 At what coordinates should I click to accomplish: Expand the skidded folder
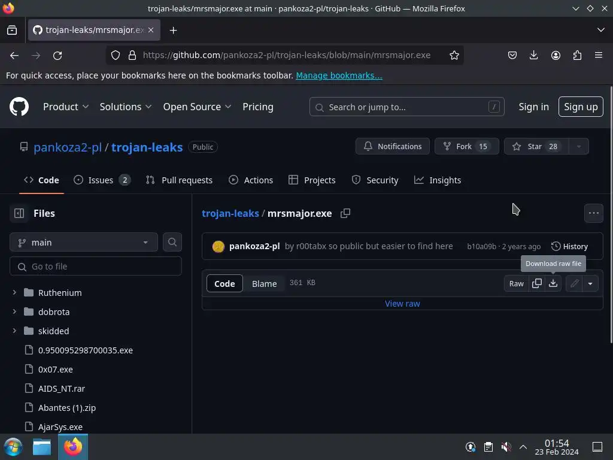[x=14, y=331]
